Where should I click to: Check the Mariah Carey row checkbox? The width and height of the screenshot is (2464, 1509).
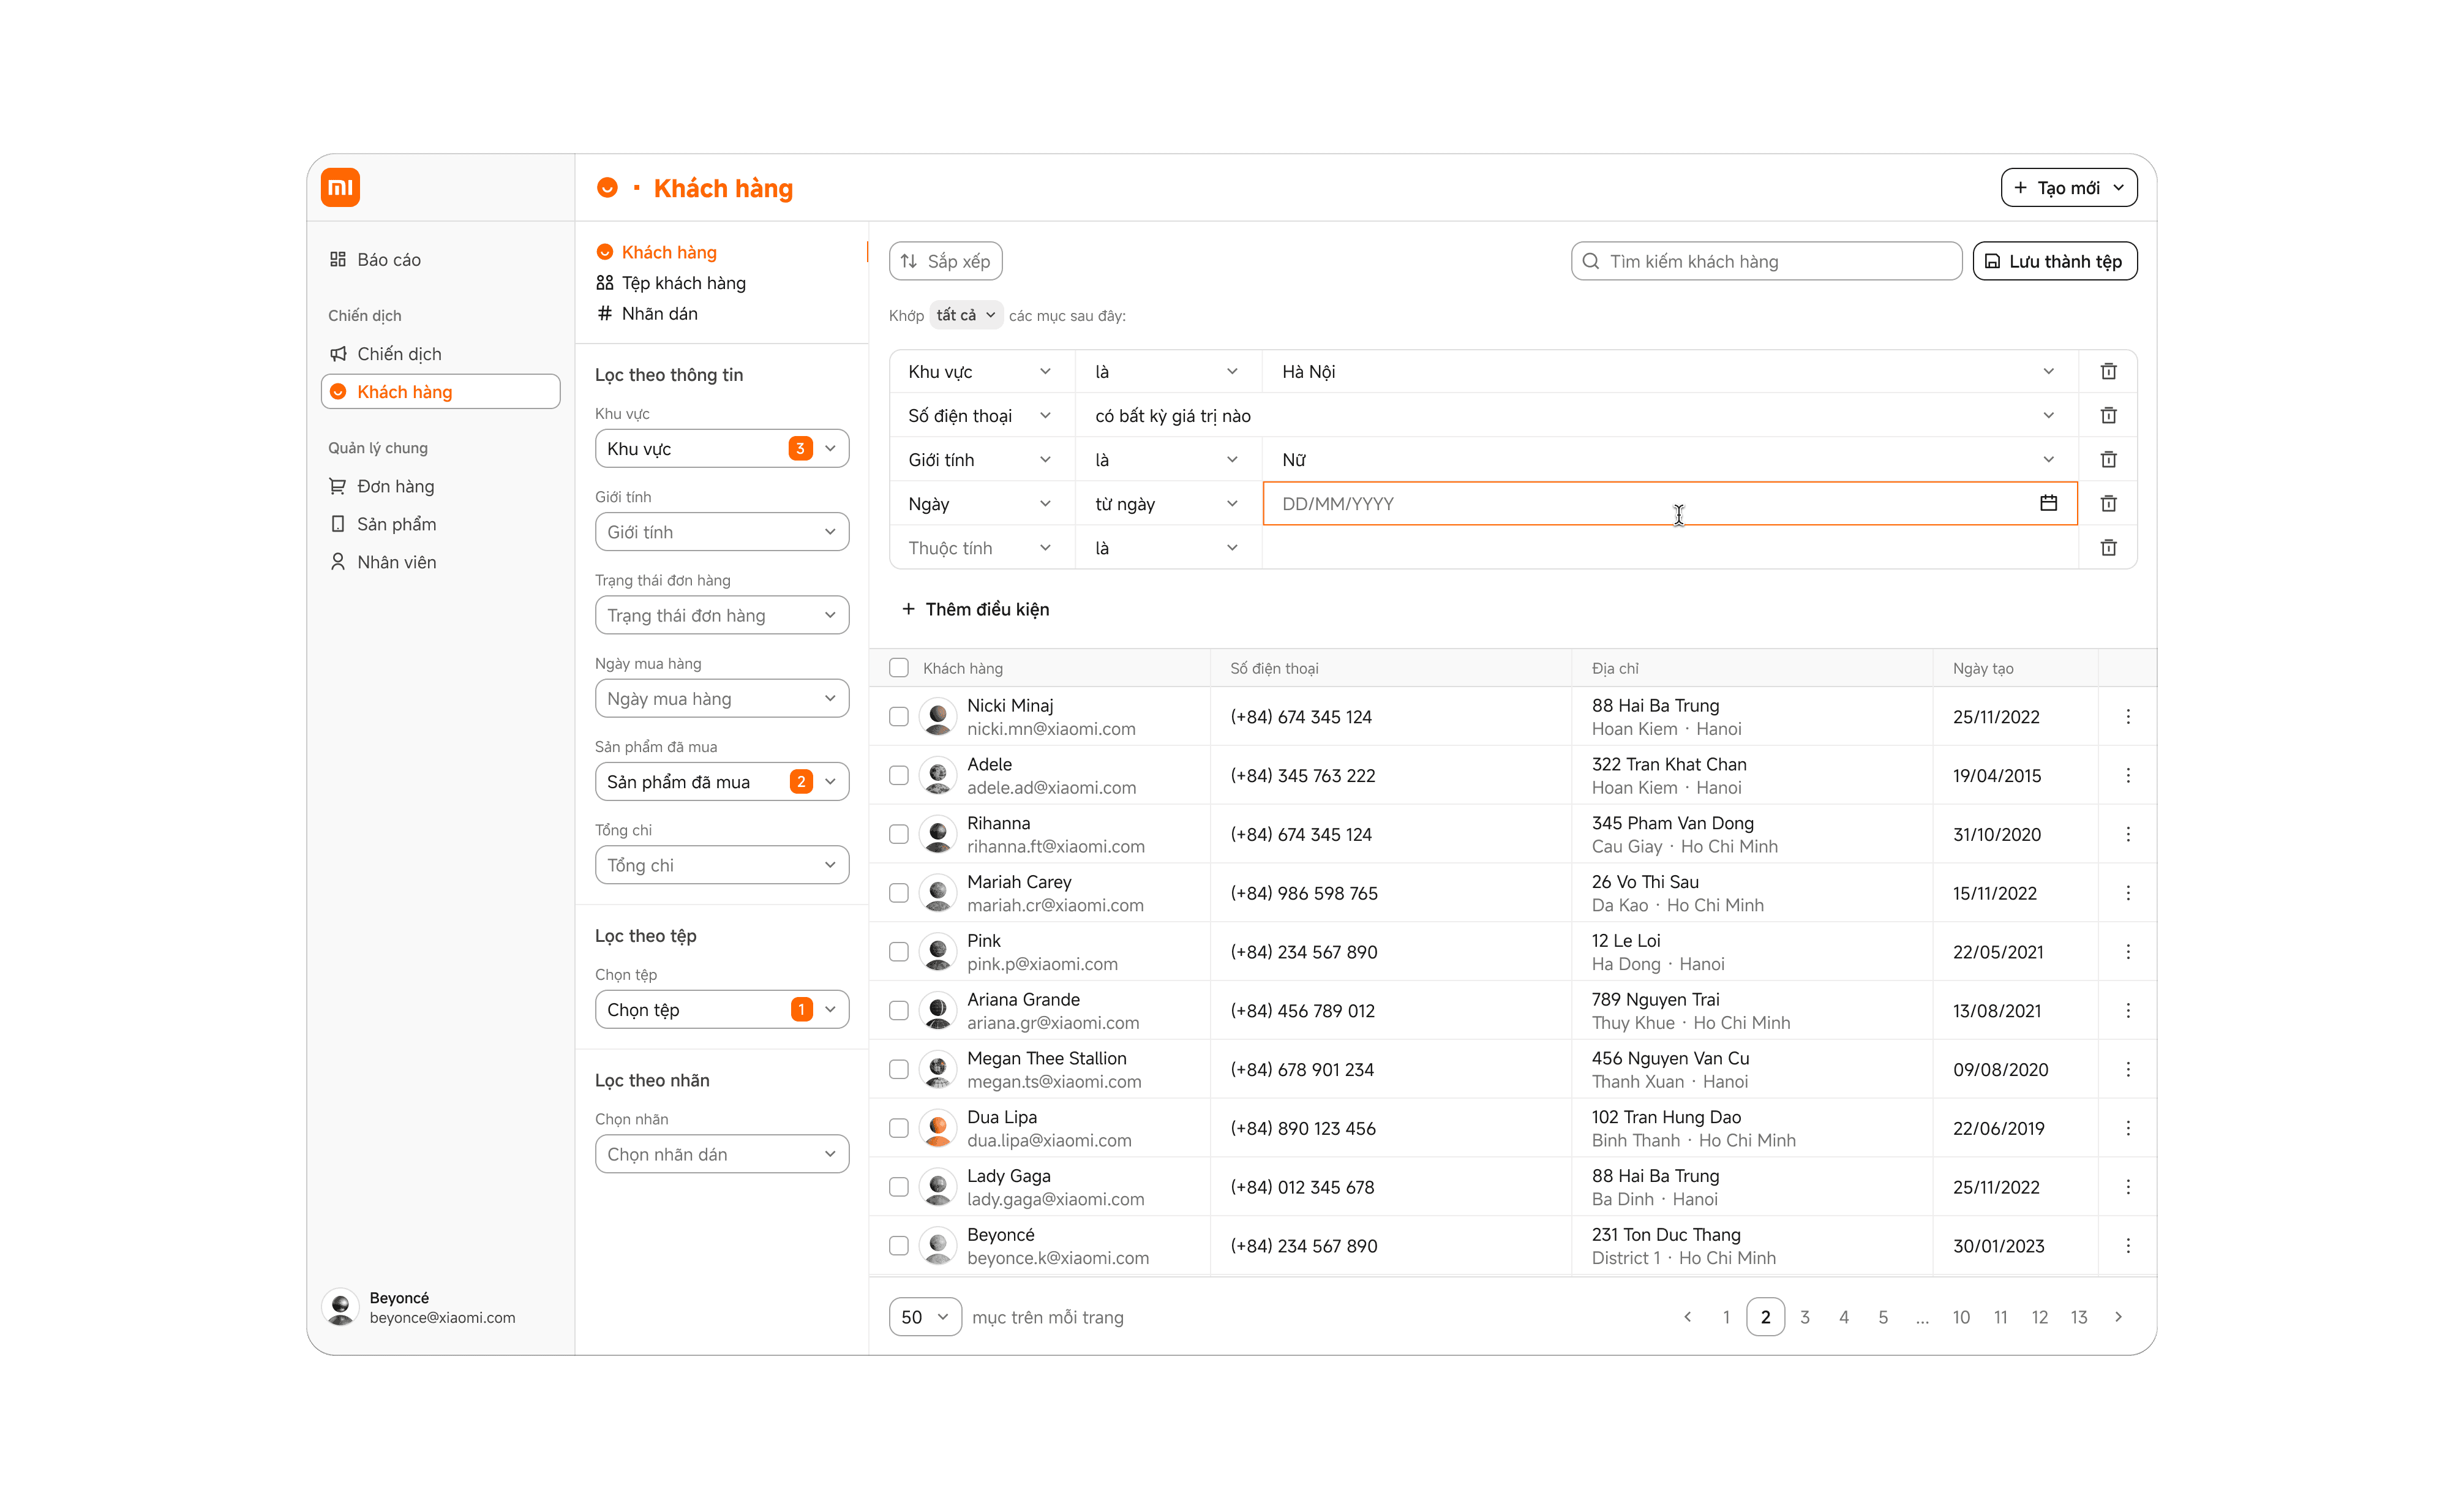[x=898, y=893]
